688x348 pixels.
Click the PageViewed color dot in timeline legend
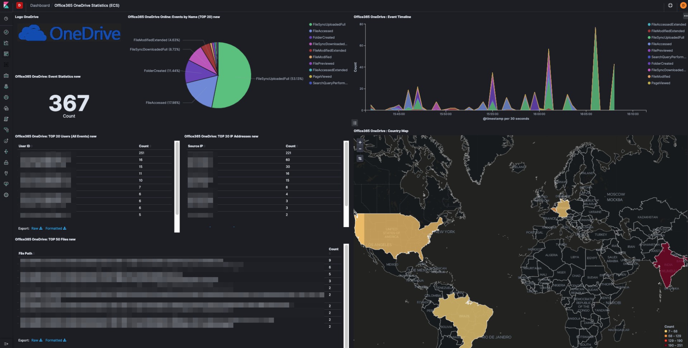coord(649,83)
